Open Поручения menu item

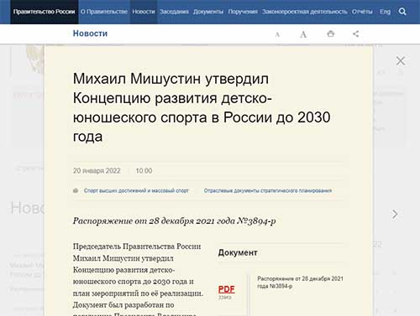click(x=243, y=12)
